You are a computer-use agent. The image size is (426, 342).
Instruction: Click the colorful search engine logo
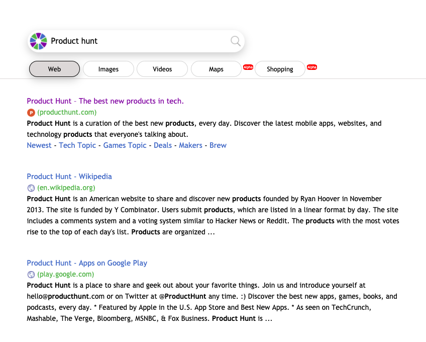click(x=38, y=41)
